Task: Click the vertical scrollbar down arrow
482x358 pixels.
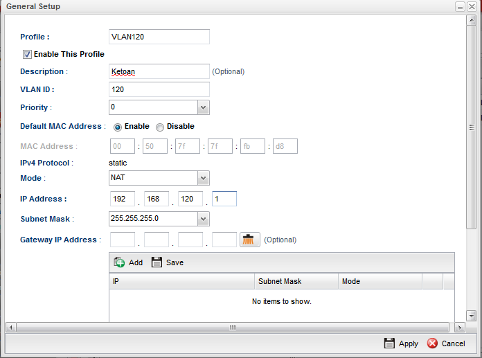Action: (x=471, y=315)
